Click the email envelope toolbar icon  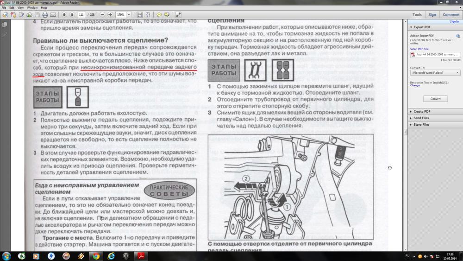point(53,15)
